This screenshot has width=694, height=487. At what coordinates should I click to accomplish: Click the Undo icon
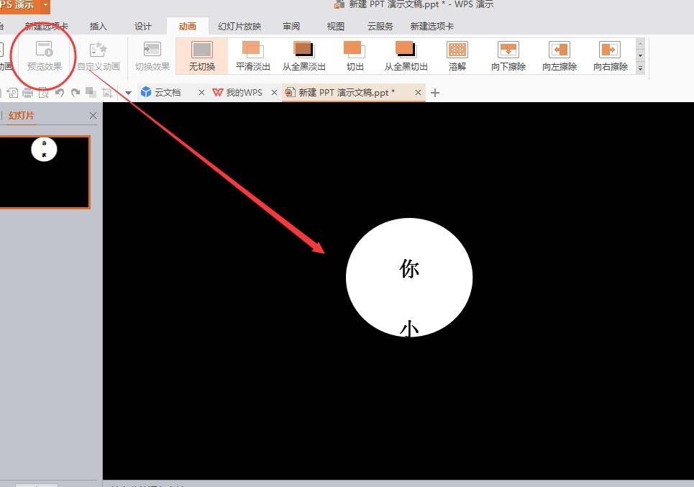pos(59,92)
